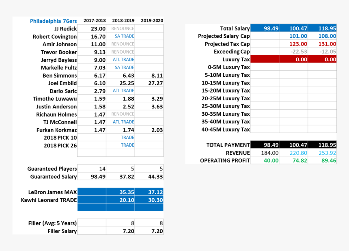Select Projected Tax Cap 123.00 cell

[x=293, y=44]
